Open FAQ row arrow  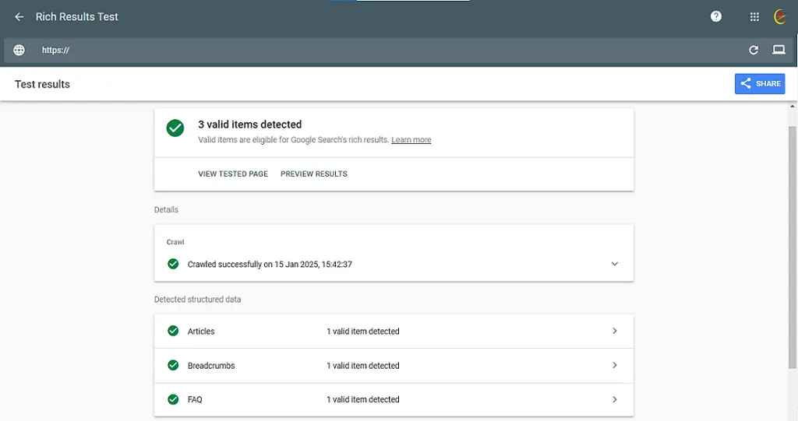(x=615, y=400)
